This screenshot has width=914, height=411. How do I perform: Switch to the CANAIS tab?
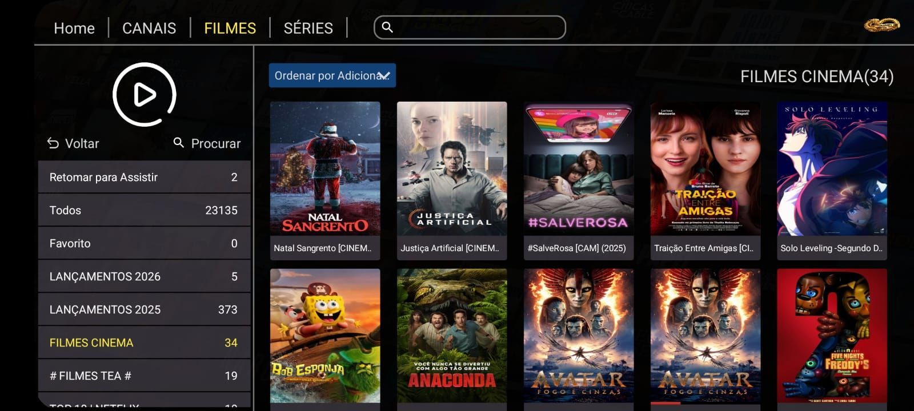tap(149, 28)
